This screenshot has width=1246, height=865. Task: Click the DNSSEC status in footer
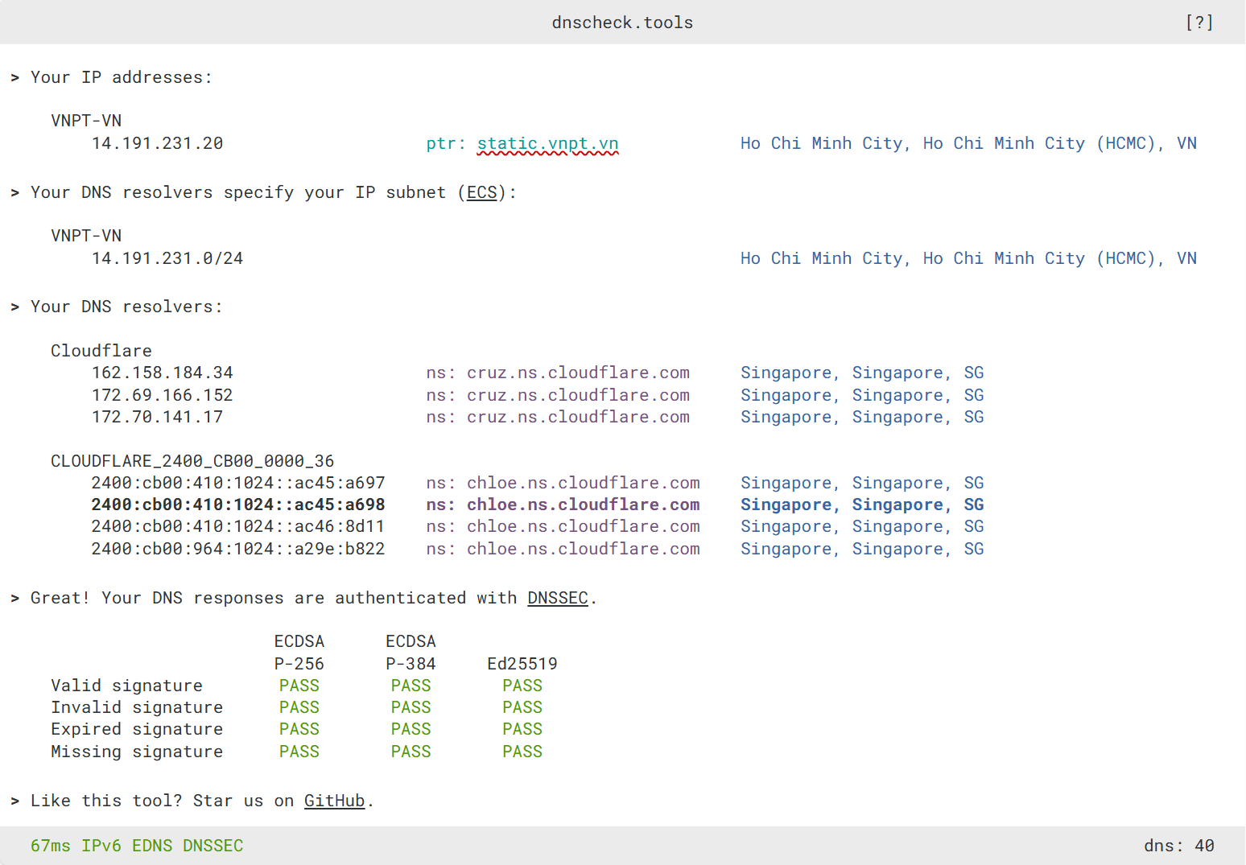[212, 846]
